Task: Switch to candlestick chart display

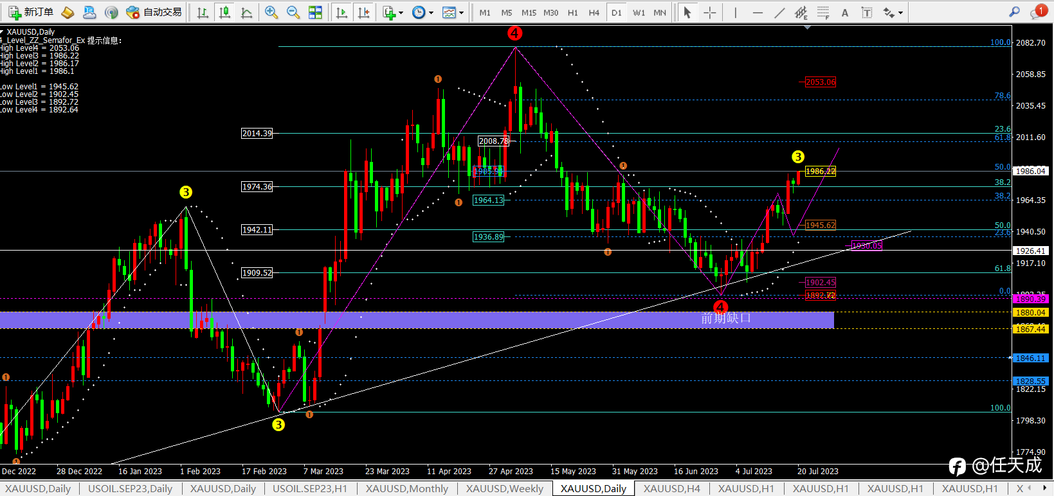Action: 224,12
